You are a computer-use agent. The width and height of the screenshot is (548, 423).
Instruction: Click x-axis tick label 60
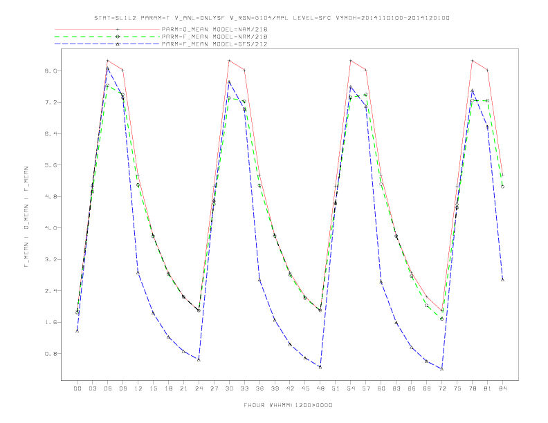point(381,388)
